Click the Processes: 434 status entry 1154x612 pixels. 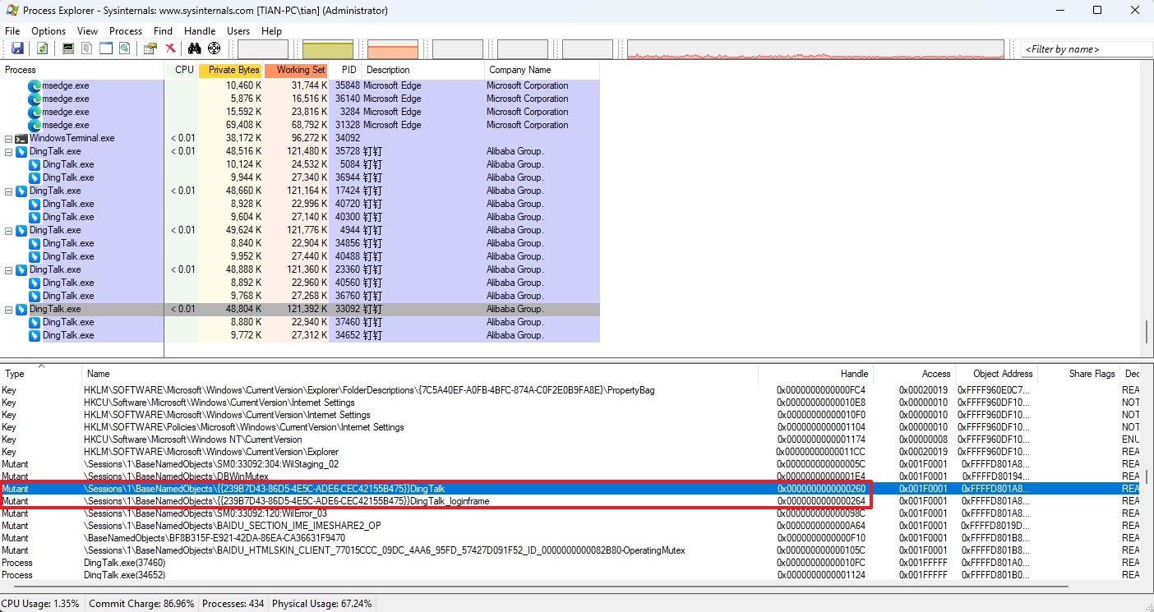[234, 603]
